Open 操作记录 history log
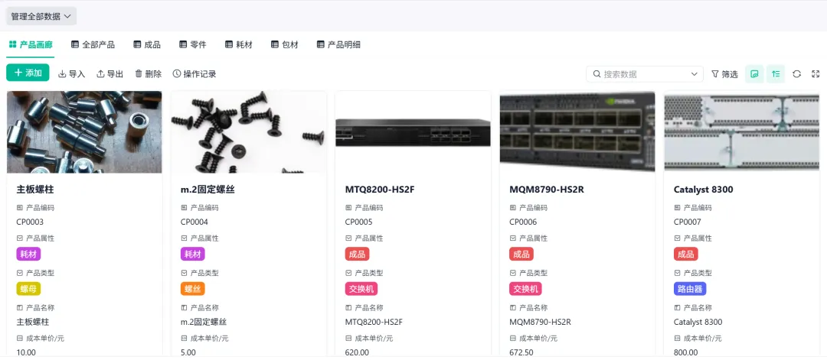Screen dimensions: 827x360 pyautogui.click(x=194, y=74)
